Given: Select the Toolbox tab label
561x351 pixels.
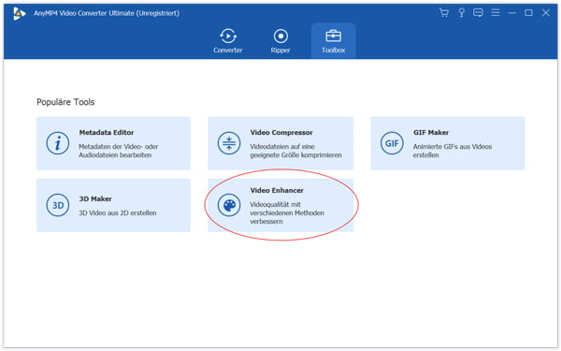Looking at the screenshot, I should tap(333, 51).
